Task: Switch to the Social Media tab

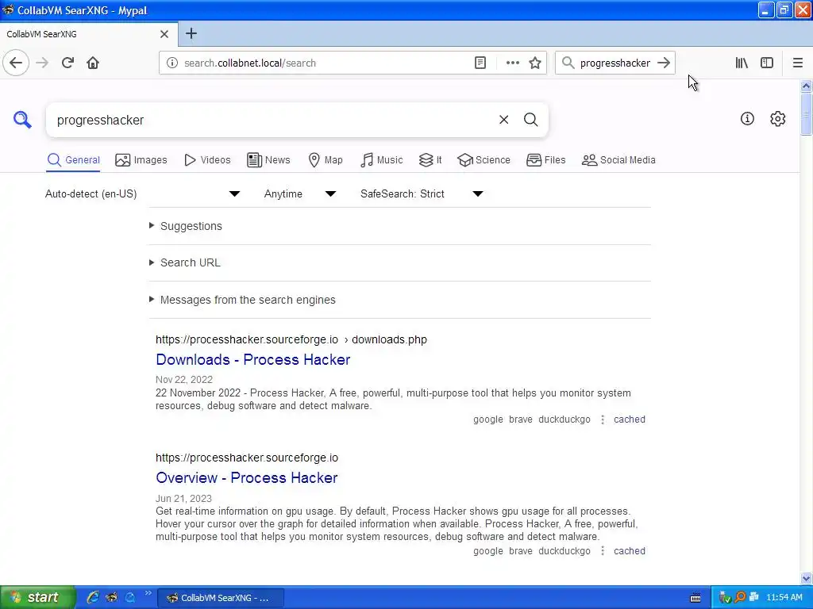Action: click(x=618, y=160)
